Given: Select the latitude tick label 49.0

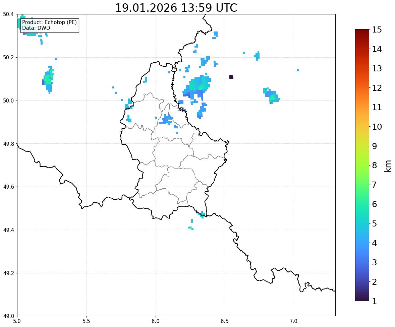Looking at the screenshot, I should pos(8,316).
